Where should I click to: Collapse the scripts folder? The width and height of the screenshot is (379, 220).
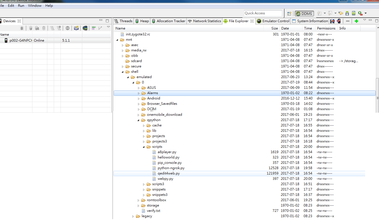click(144, 147)
